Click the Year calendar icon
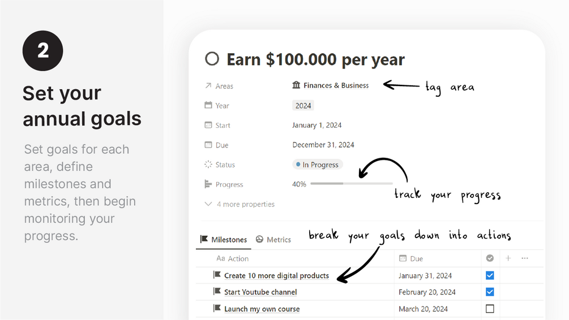The width and height of the screenshot is (569, 320). [x=208, y=105]
